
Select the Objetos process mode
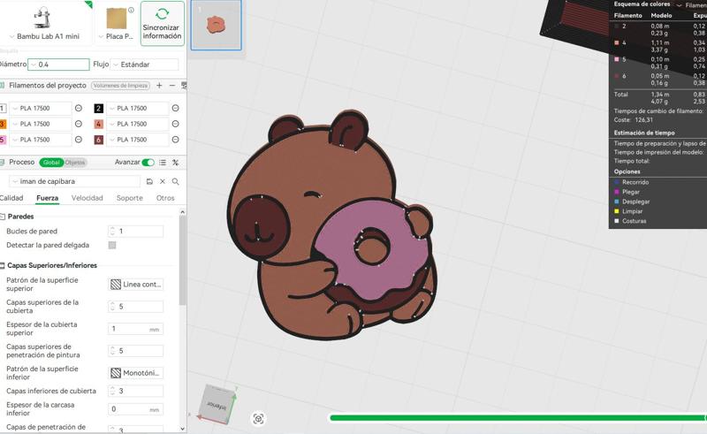pyautogui.click(x=75, y=163)
